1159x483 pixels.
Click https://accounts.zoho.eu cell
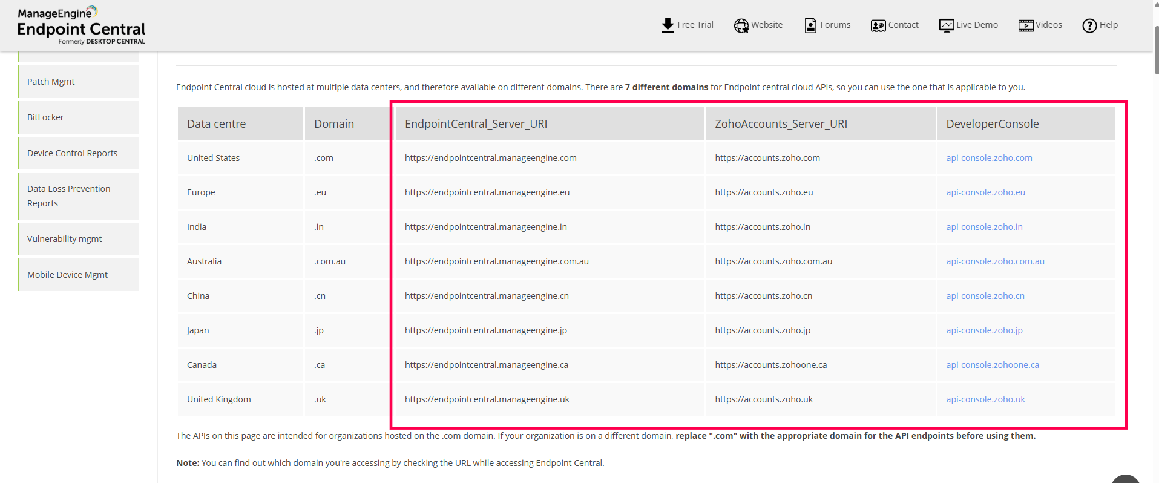coord(821,192)
